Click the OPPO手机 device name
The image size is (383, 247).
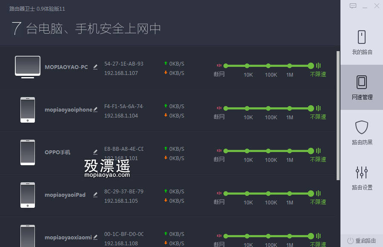tap(57, 152)
